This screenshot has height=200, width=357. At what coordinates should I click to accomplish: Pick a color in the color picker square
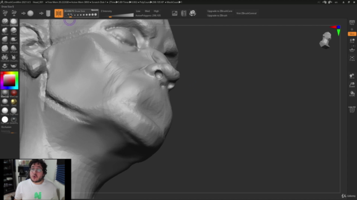click(x=9, y=80)
